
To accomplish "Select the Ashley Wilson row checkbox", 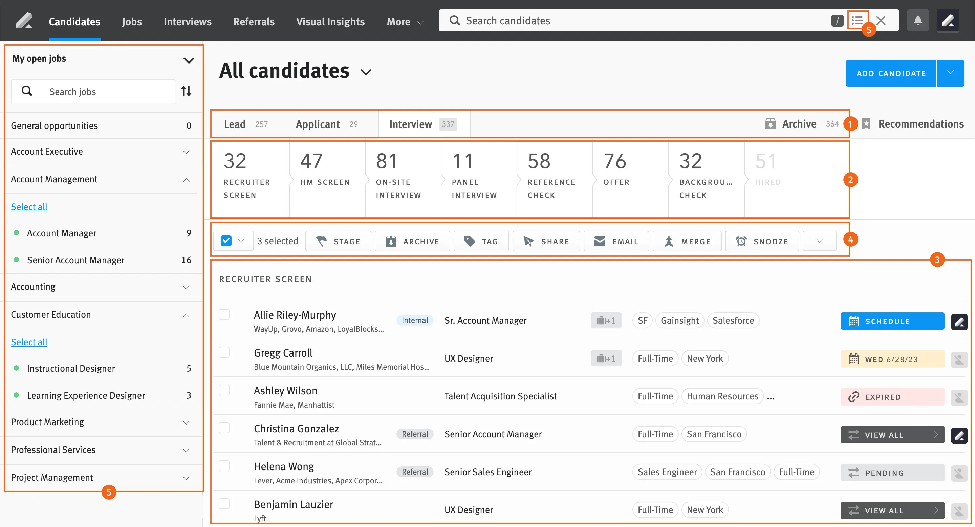I will pos(224,390).
